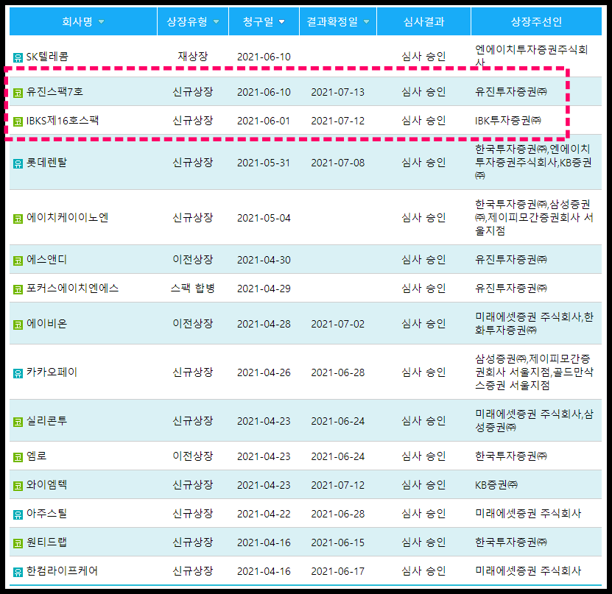Viewport: 612px width, 594px height.
Task: Click the market icon next to SK텔레콤
Action: click(18, 57)
